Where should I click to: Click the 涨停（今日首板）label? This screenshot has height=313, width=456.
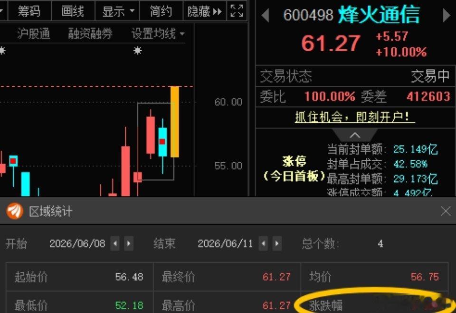pos(294,169)
